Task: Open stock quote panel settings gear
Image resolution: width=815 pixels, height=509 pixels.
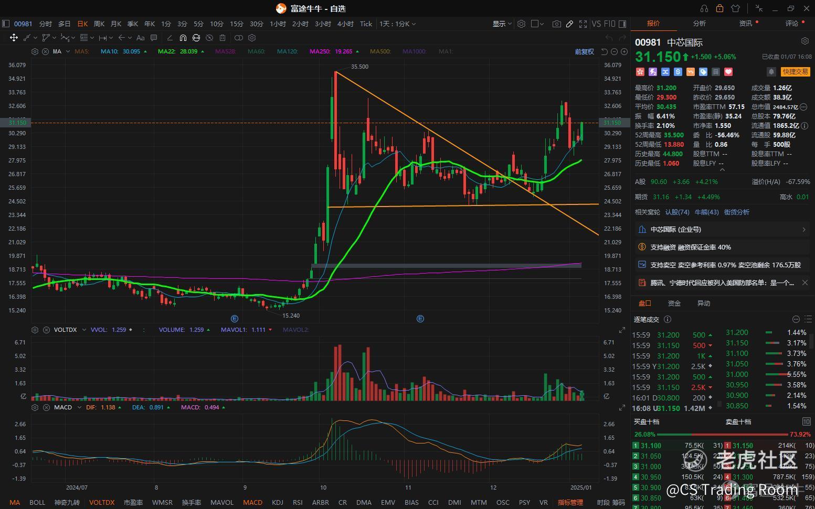Action: point(805,41)
